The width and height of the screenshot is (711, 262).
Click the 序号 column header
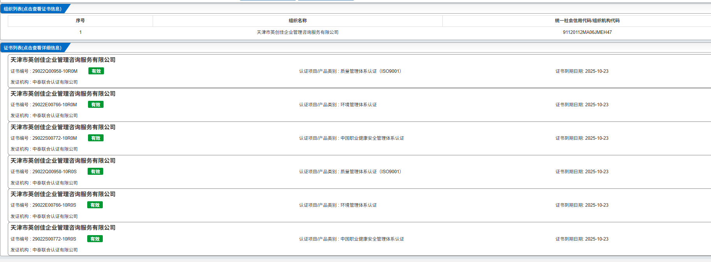pos(80,21)
